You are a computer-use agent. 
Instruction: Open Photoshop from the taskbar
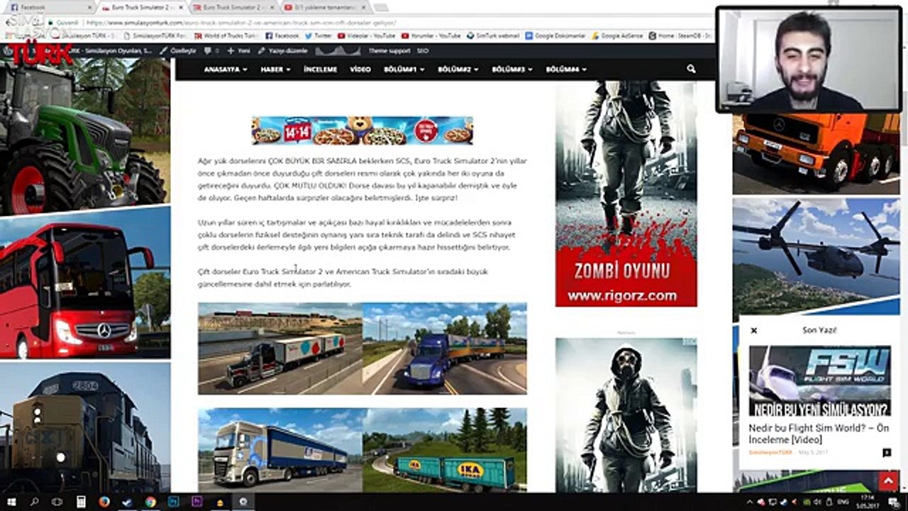coord(174,502)
